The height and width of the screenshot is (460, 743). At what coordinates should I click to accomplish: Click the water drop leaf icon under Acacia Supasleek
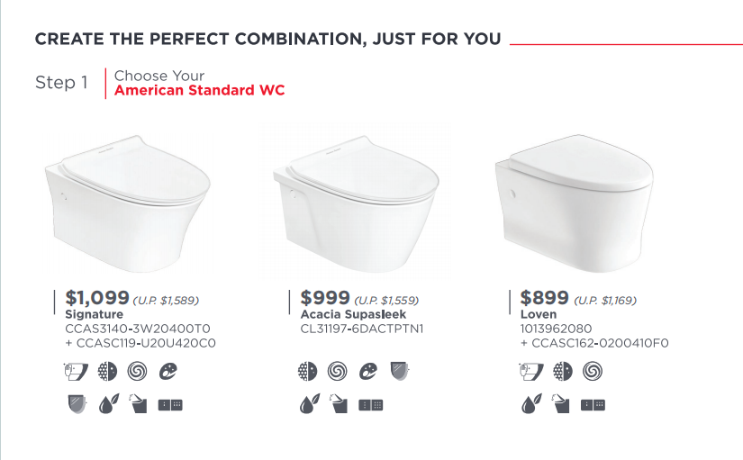click(310, 404)
